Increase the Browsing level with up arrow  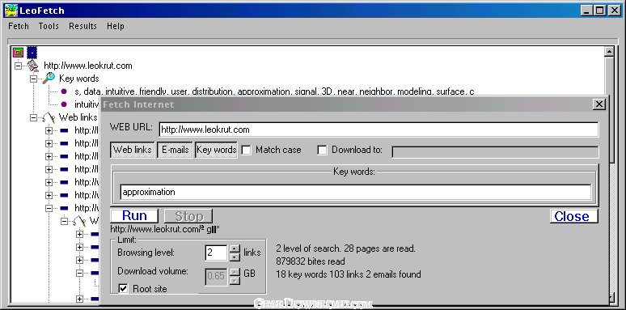235,248
